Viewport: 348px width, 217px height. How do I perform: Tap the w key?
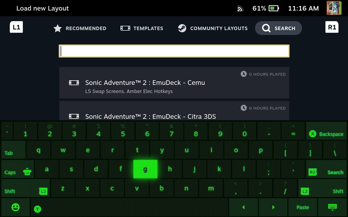pyautogui.click(x=63, y=150)
